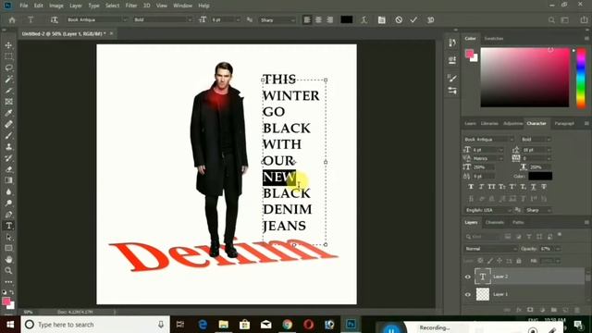Screen dimensions: 592x333
Task: Set text color in options bar swatch
Action: (347, 19)
